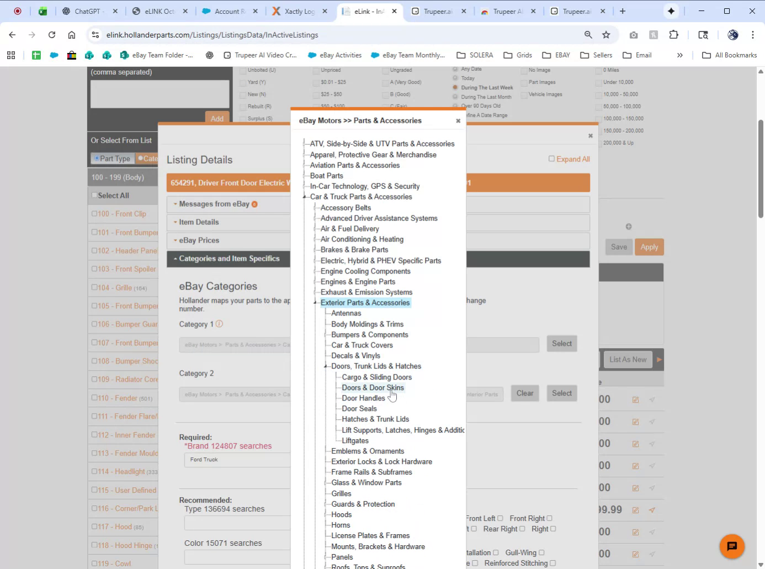Click the green plus bookmark icon
765x569 pixels.
pos(36,55)
